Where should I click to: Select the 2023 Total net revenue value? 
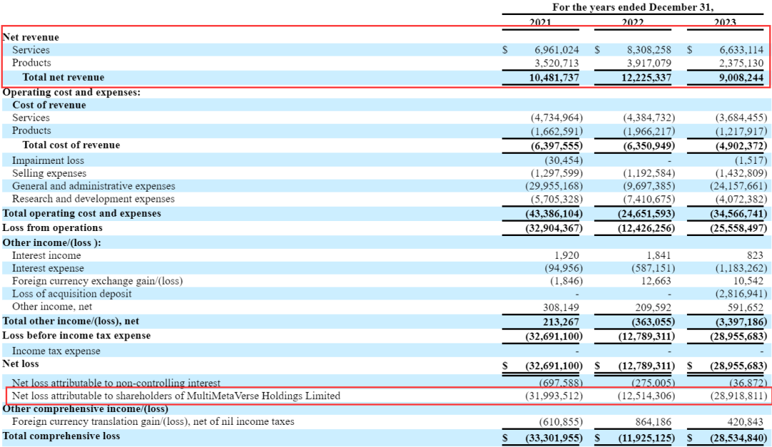tap(741, 77)
